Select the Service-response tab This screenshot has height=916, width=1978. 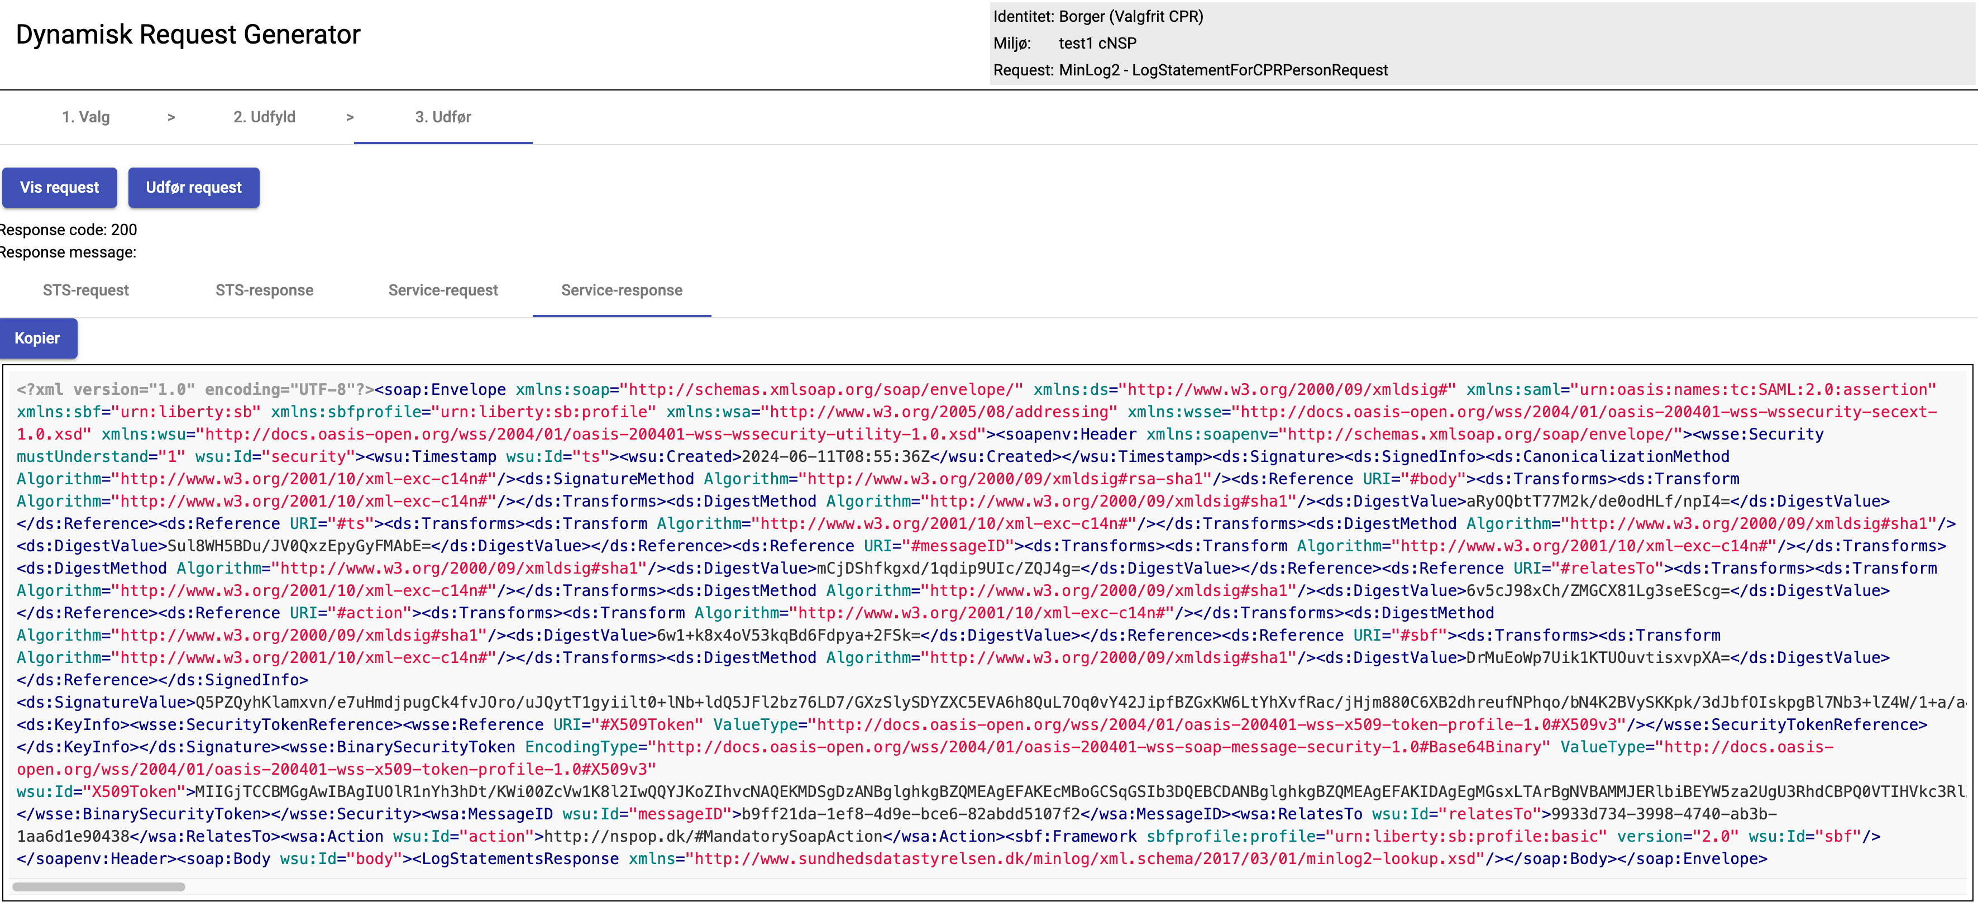pos(621,290)
